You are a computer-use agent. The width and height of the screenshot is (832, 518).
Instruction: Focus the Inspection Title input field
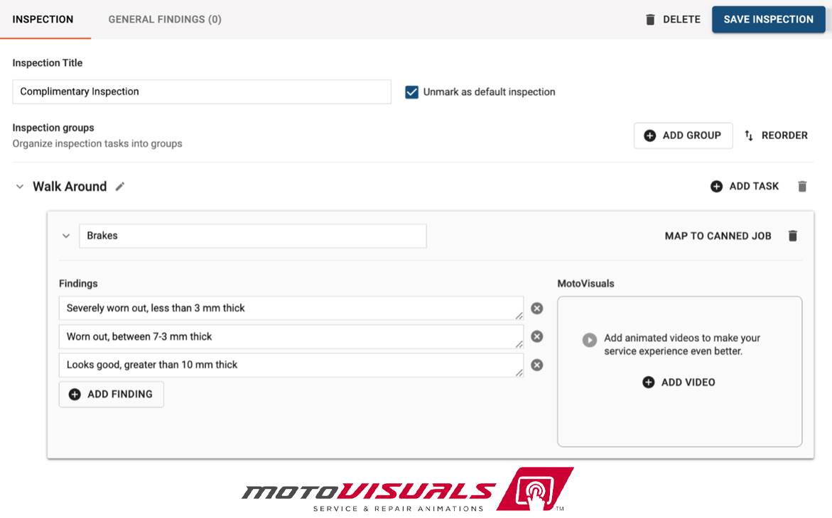201,92
